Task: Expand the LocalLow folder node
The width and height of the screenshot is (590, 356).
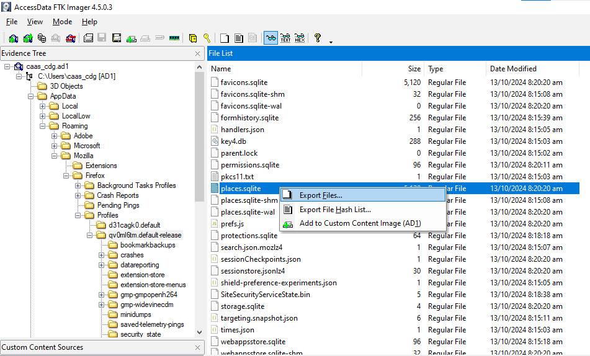Action: [x=43, y=116]
